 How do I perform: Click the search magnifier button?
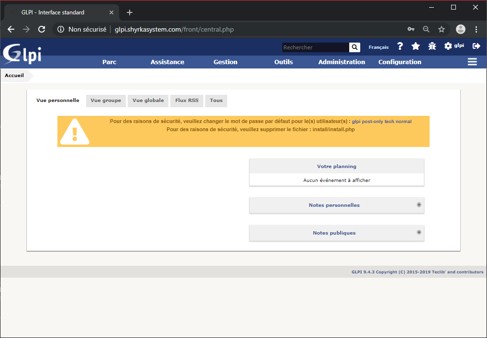click(x=354, y=47)
